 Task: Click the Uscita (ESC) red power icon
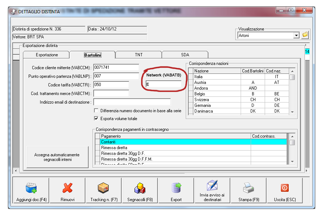tap(285, 188)
